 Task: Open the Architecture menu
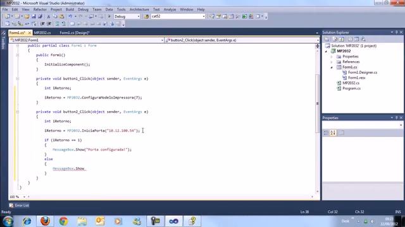click(139, 9)
